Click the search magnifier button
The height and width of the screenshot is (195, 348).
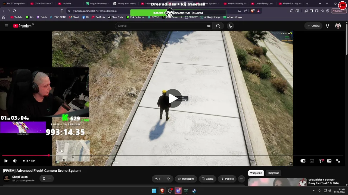218,26
